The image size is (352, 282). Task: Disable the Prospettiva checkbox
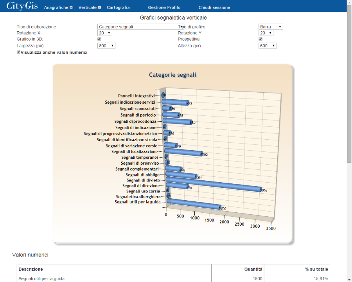(x=260, y=39)
